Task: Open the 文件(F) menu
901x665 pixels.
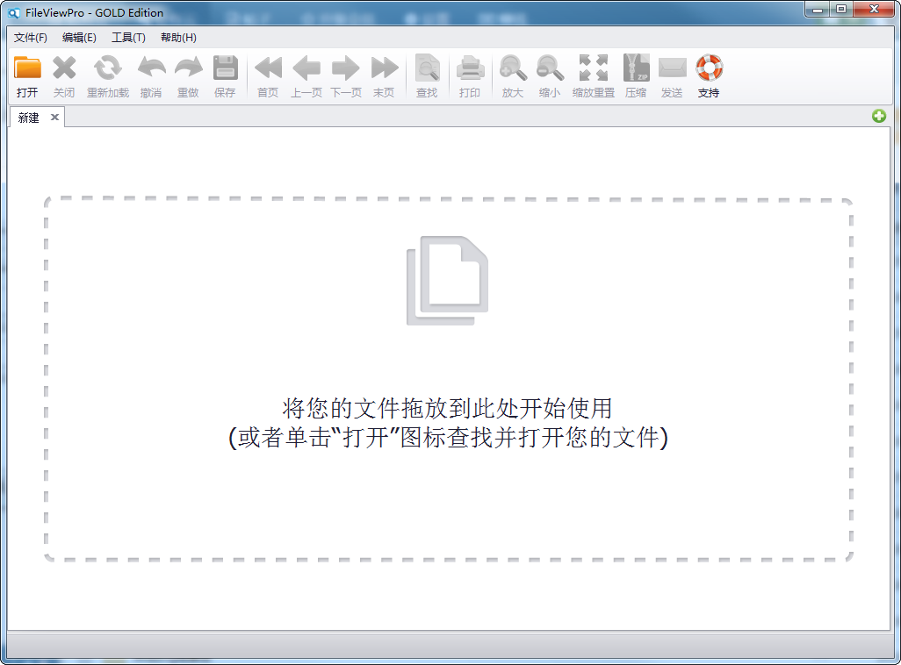Action: tap(31, 38)
